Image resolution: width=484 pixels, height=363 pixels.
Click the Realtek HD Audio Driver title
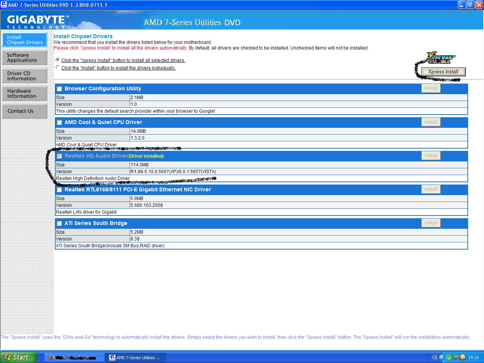click(96, 156)
